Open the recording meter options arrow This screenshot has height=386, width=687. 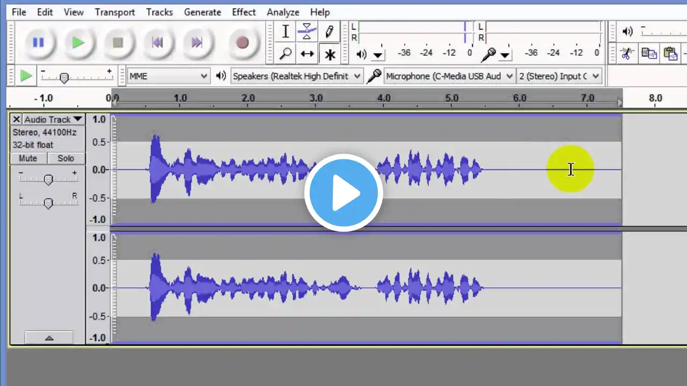coord(505,55)
